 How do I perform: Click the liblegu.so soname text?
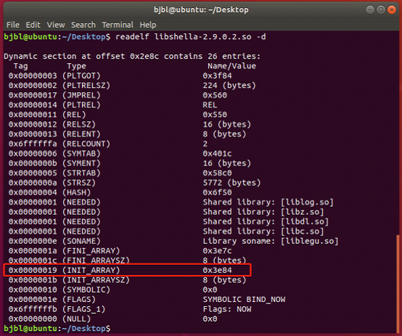309,241
